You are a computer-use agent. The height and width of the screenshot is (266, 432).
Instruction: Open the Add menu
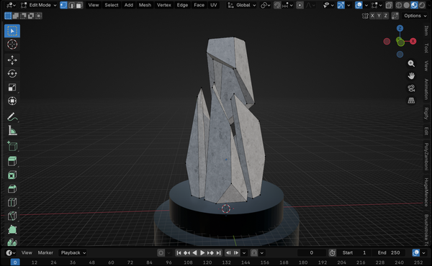click(129, 5)
